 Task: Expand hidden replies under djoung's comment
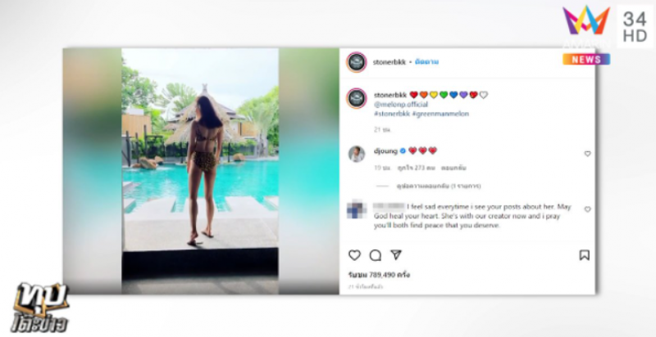[439, 186]
